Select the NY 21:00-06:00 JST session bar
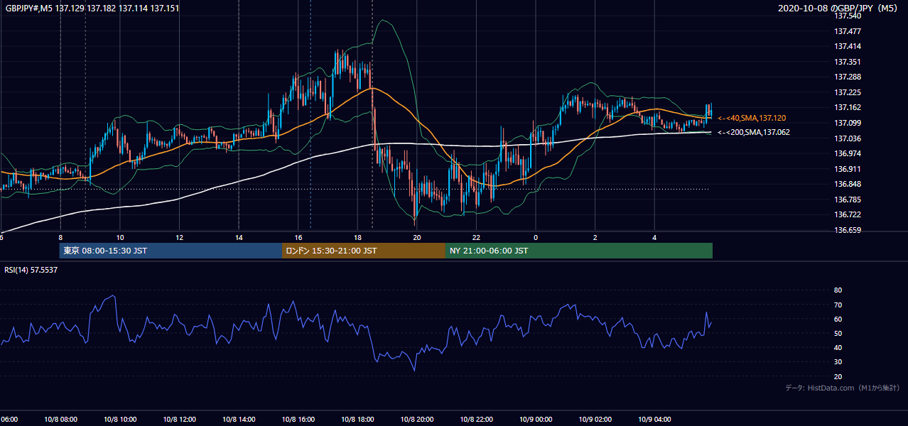 (579, 251)
